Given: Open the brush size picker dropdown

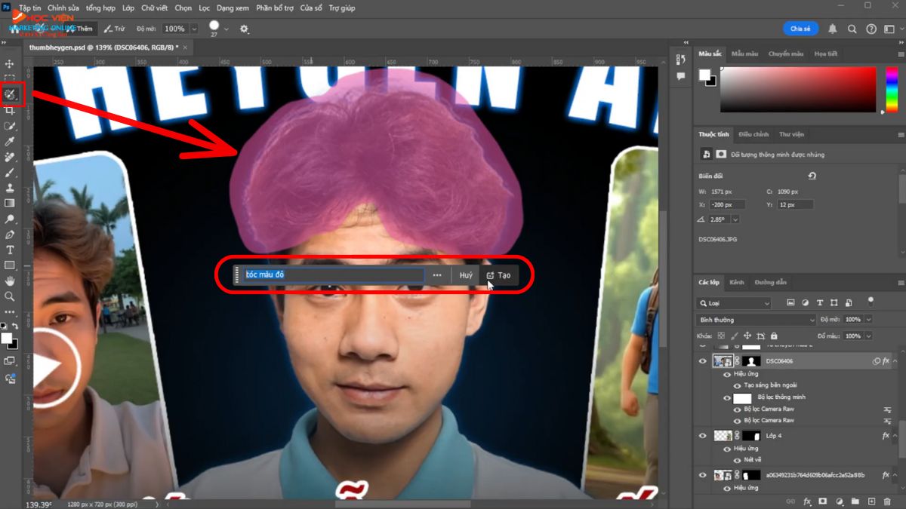Looking at the screenshot, I should [x=226, y=29].
